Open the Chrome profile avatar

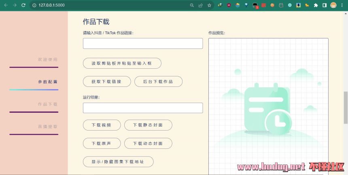(333, 5)
